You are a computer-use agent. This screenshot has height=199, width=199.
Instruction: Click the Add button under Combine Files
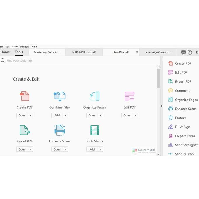(x=57, y=115)
